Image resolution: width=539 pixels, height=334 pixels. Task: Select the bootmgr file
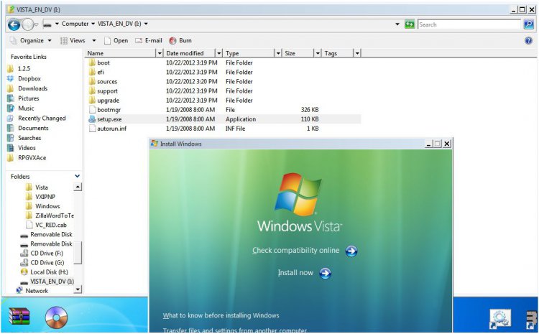(105, 110)
